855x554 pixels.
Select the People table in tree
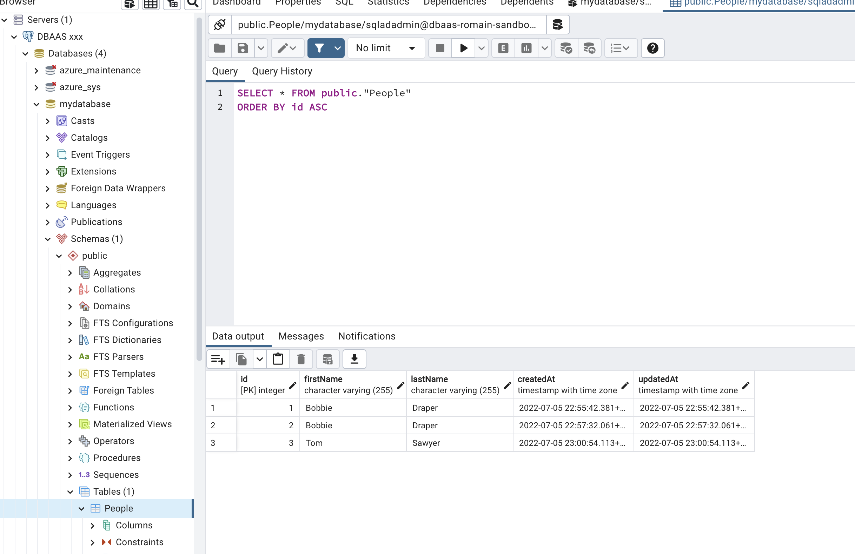(x=119, y=508)
